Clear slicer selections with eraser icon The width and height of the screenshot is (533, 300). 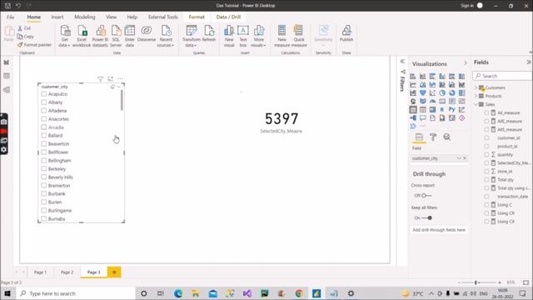click(112, 87)
